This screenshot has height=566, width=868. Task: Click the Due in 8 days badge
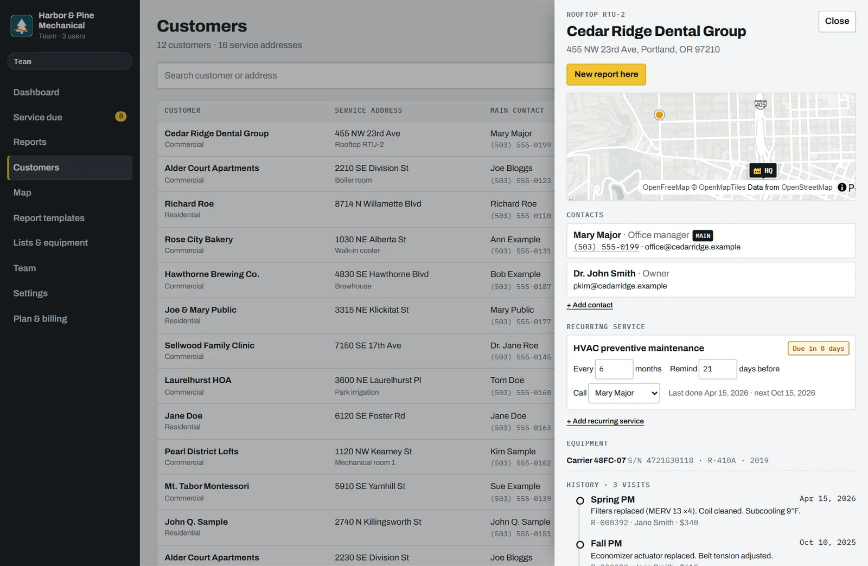pos(818,349)
